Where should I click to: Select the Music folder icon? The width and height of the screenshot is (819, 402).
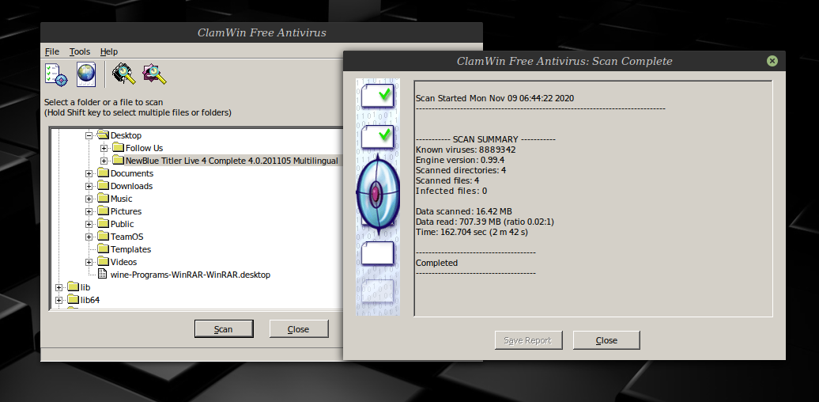tap(103, 199)
